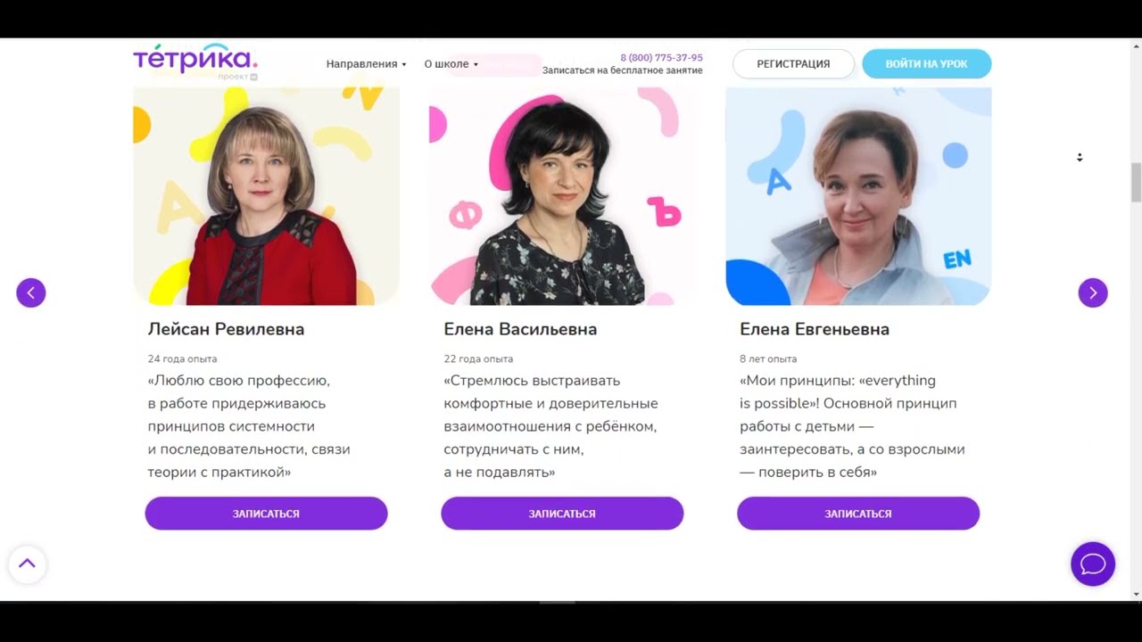Screen dimensions: 1142x642
Task: Go to next teacher slide arrow
Action: point(1093,292)
